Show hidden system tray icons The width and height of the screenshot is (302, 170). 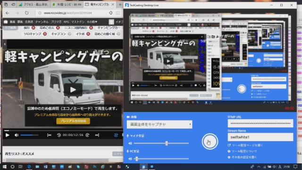(259, 167)
